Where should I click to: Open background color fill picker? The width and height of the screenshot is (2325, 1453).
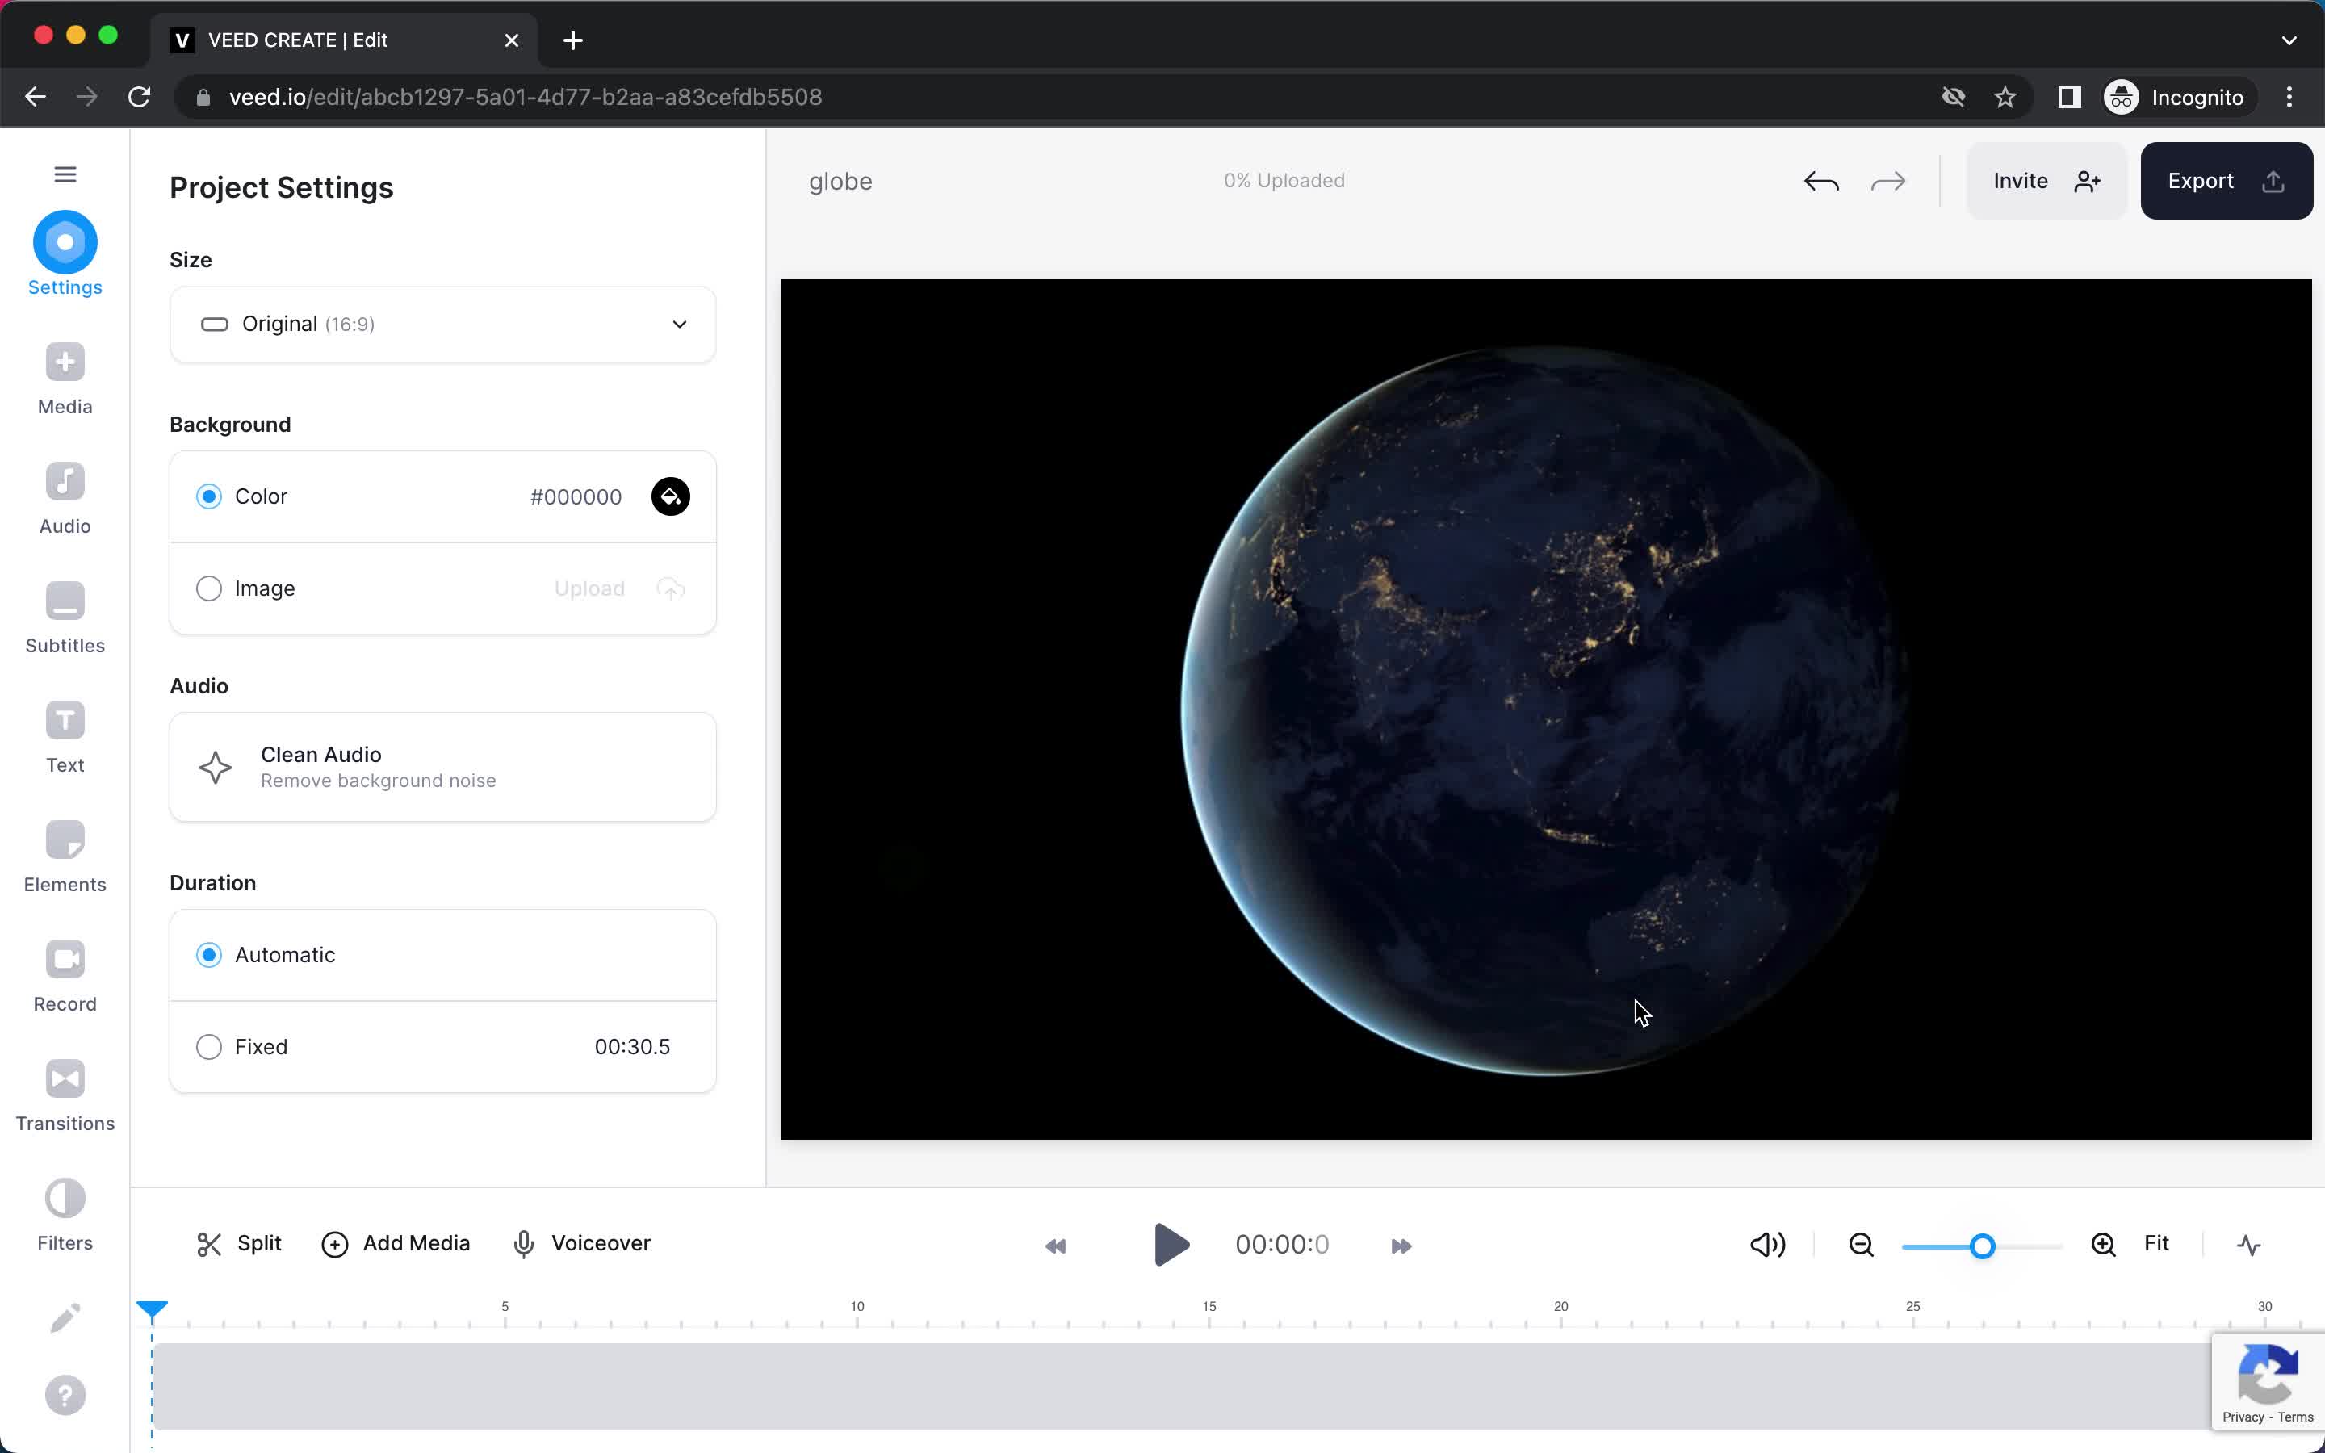tap(671, 496)
